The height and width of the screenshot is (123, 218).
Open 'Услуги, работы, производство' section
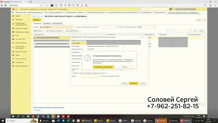[20, 47]
